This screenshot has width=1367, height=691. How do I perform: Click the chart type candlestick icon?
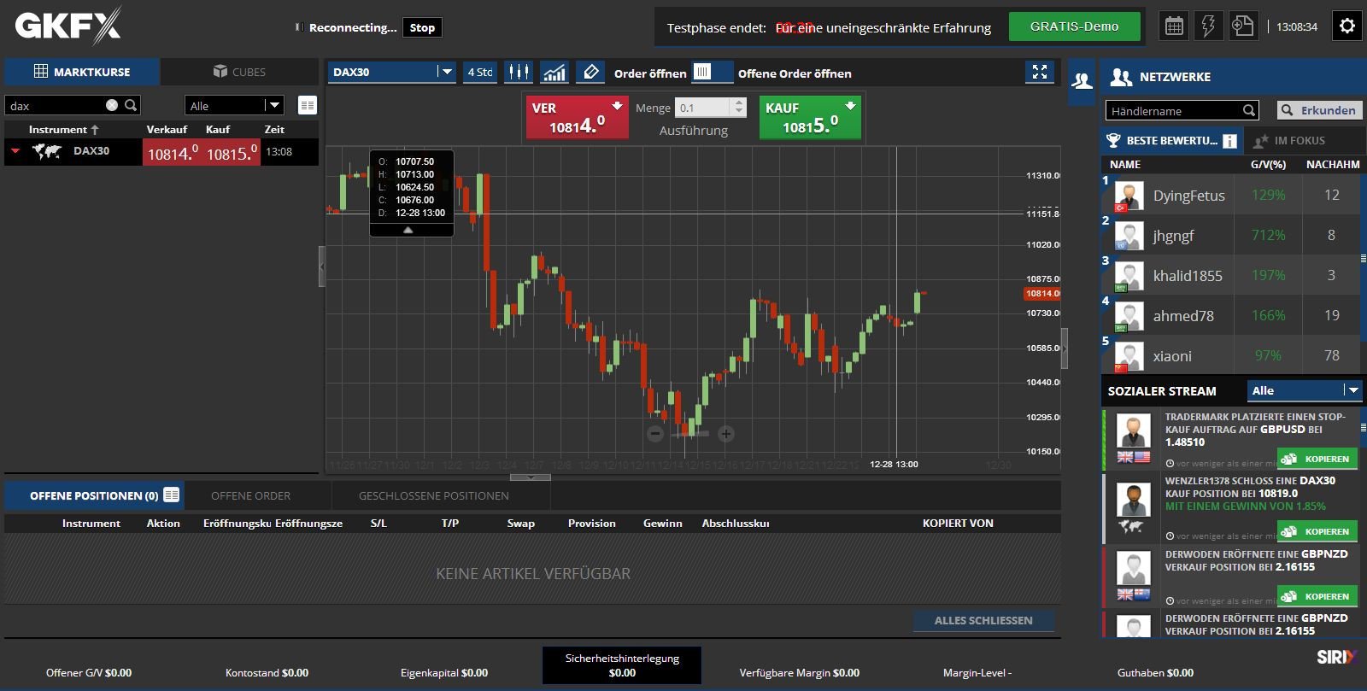point(519,72)
